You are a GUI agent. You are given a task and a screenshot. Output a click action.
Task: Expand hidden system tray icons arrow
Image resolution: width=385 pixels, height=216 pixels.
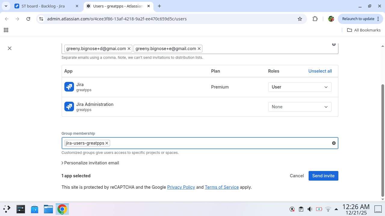coord(336,209)
